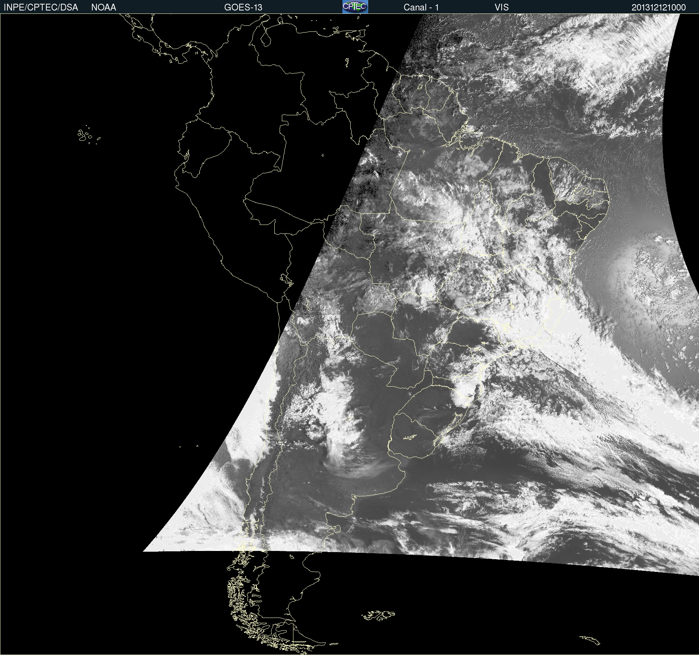
Task: Click the 201312121000 timestamp
Action: click(659, 7)
